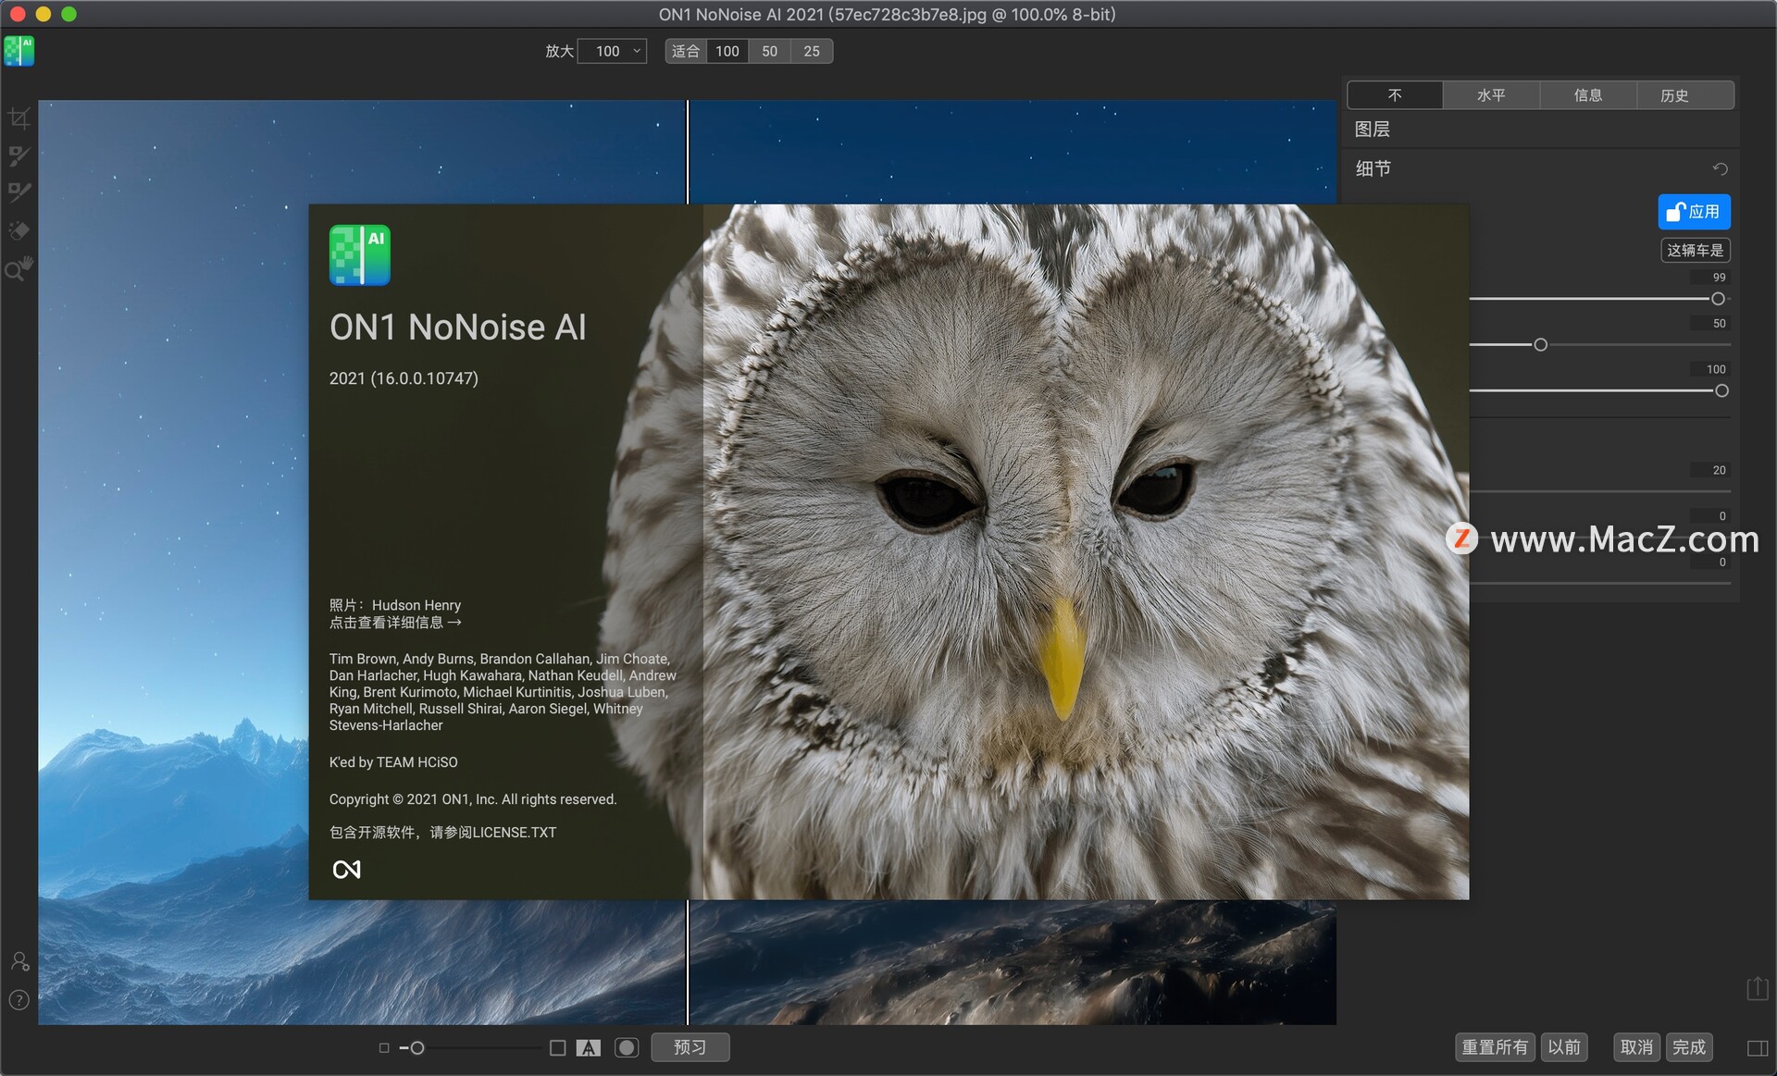Image resolution: width=1777 pixels, height=1076 pixels.
Task: Click the value field showing 99
Action: (1710, 278)
